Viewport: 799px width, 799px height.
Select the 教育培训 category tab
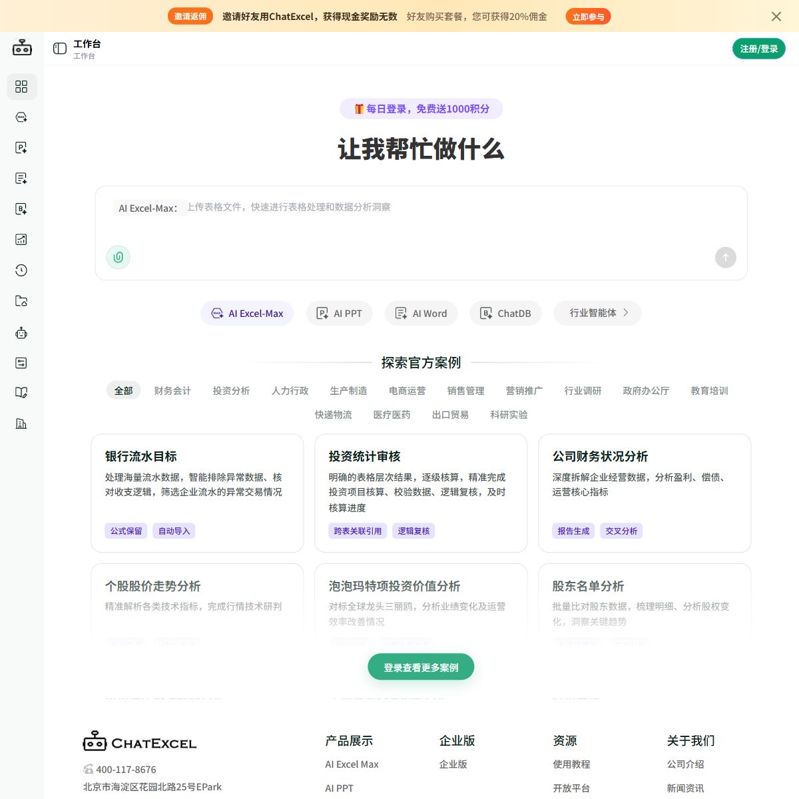709,391
